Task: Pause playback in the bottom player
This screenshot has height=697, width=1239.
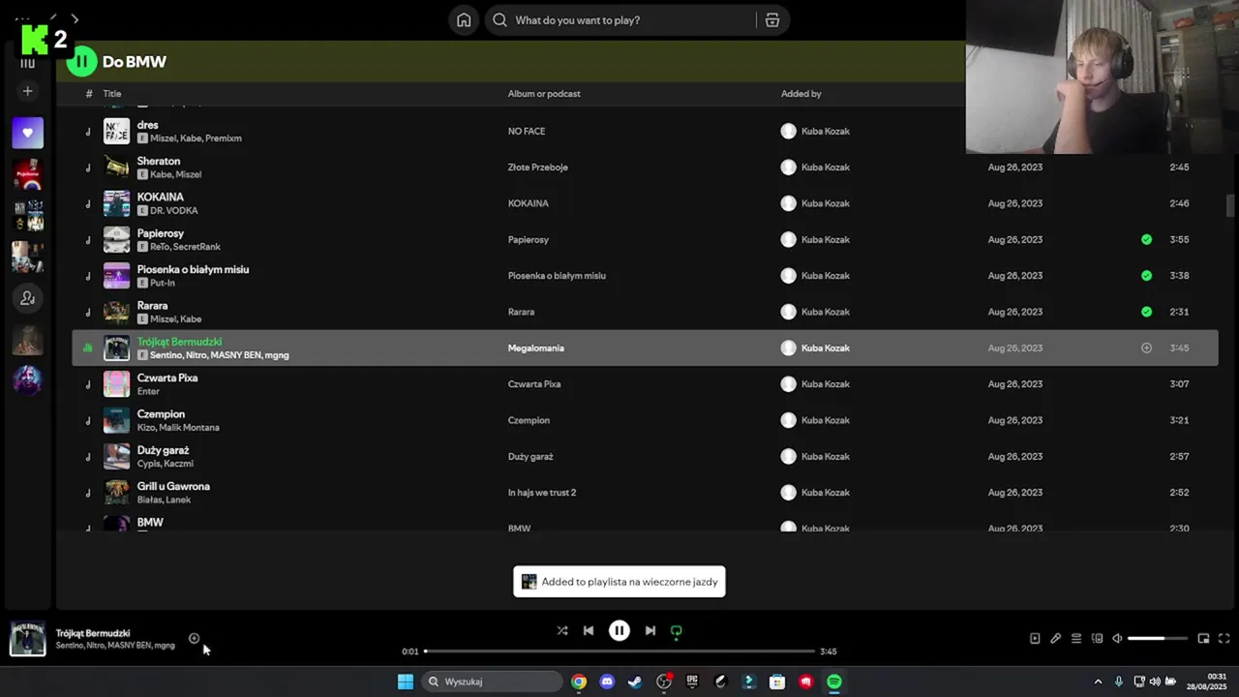Action: click(619, 630)
